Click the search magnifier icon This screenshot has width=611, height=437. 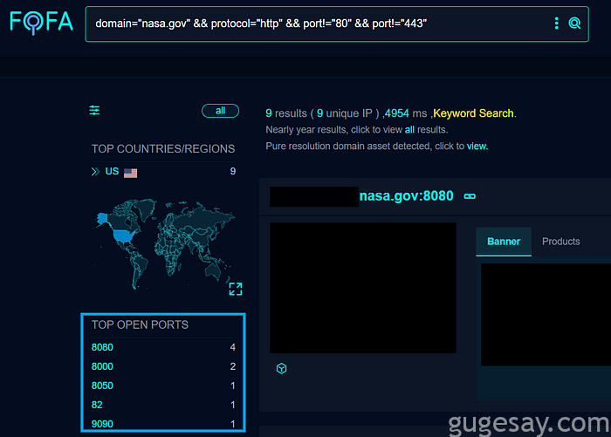pyautogui.click(x=574, y=24)
